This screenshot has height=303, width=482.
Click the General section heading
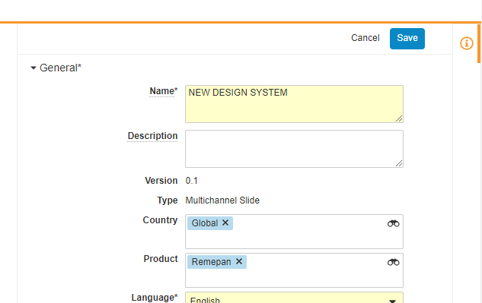click(x=60, y=68)
